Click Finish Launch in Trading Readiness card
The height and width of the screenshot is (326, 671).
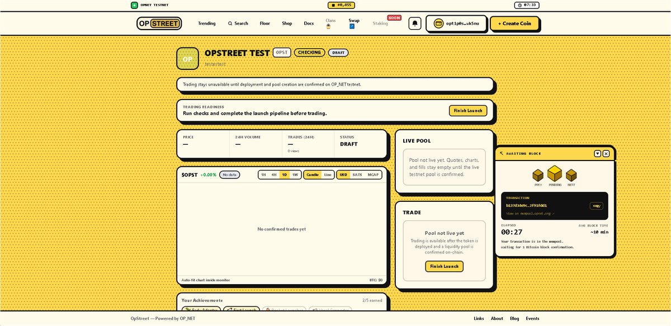tap(468, 111)
